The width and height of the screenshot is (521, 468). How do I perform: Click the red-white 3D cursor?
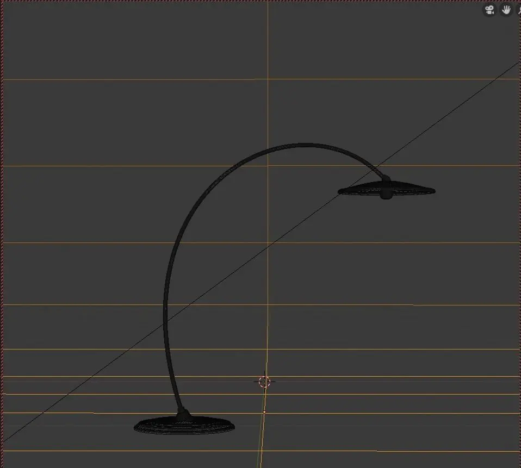tap(264, 382)
